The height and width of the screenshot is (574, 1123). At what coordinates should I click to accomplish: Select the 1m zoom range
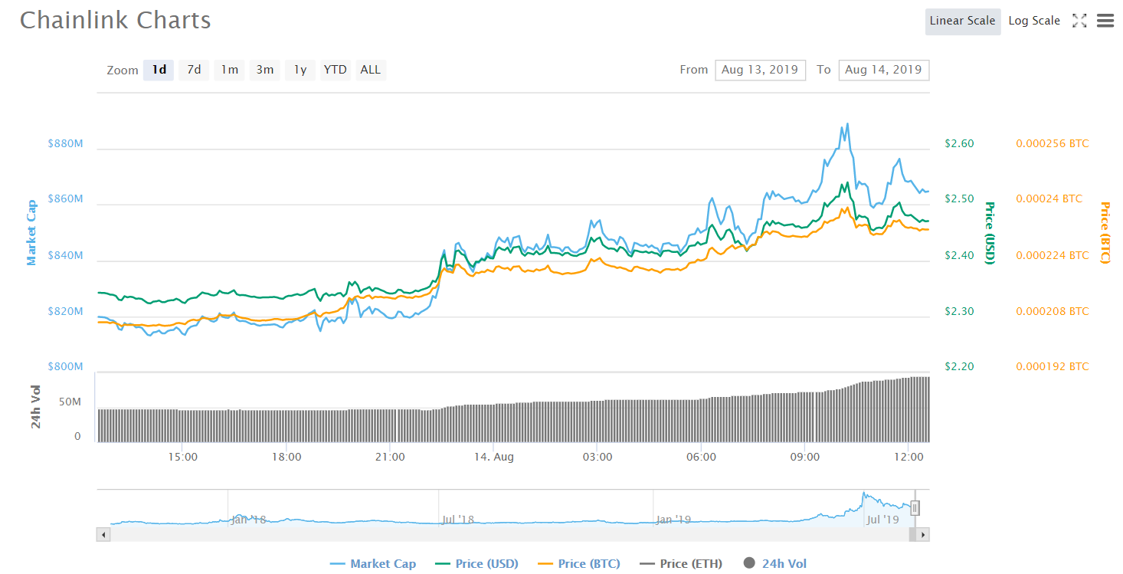(230, 70)
